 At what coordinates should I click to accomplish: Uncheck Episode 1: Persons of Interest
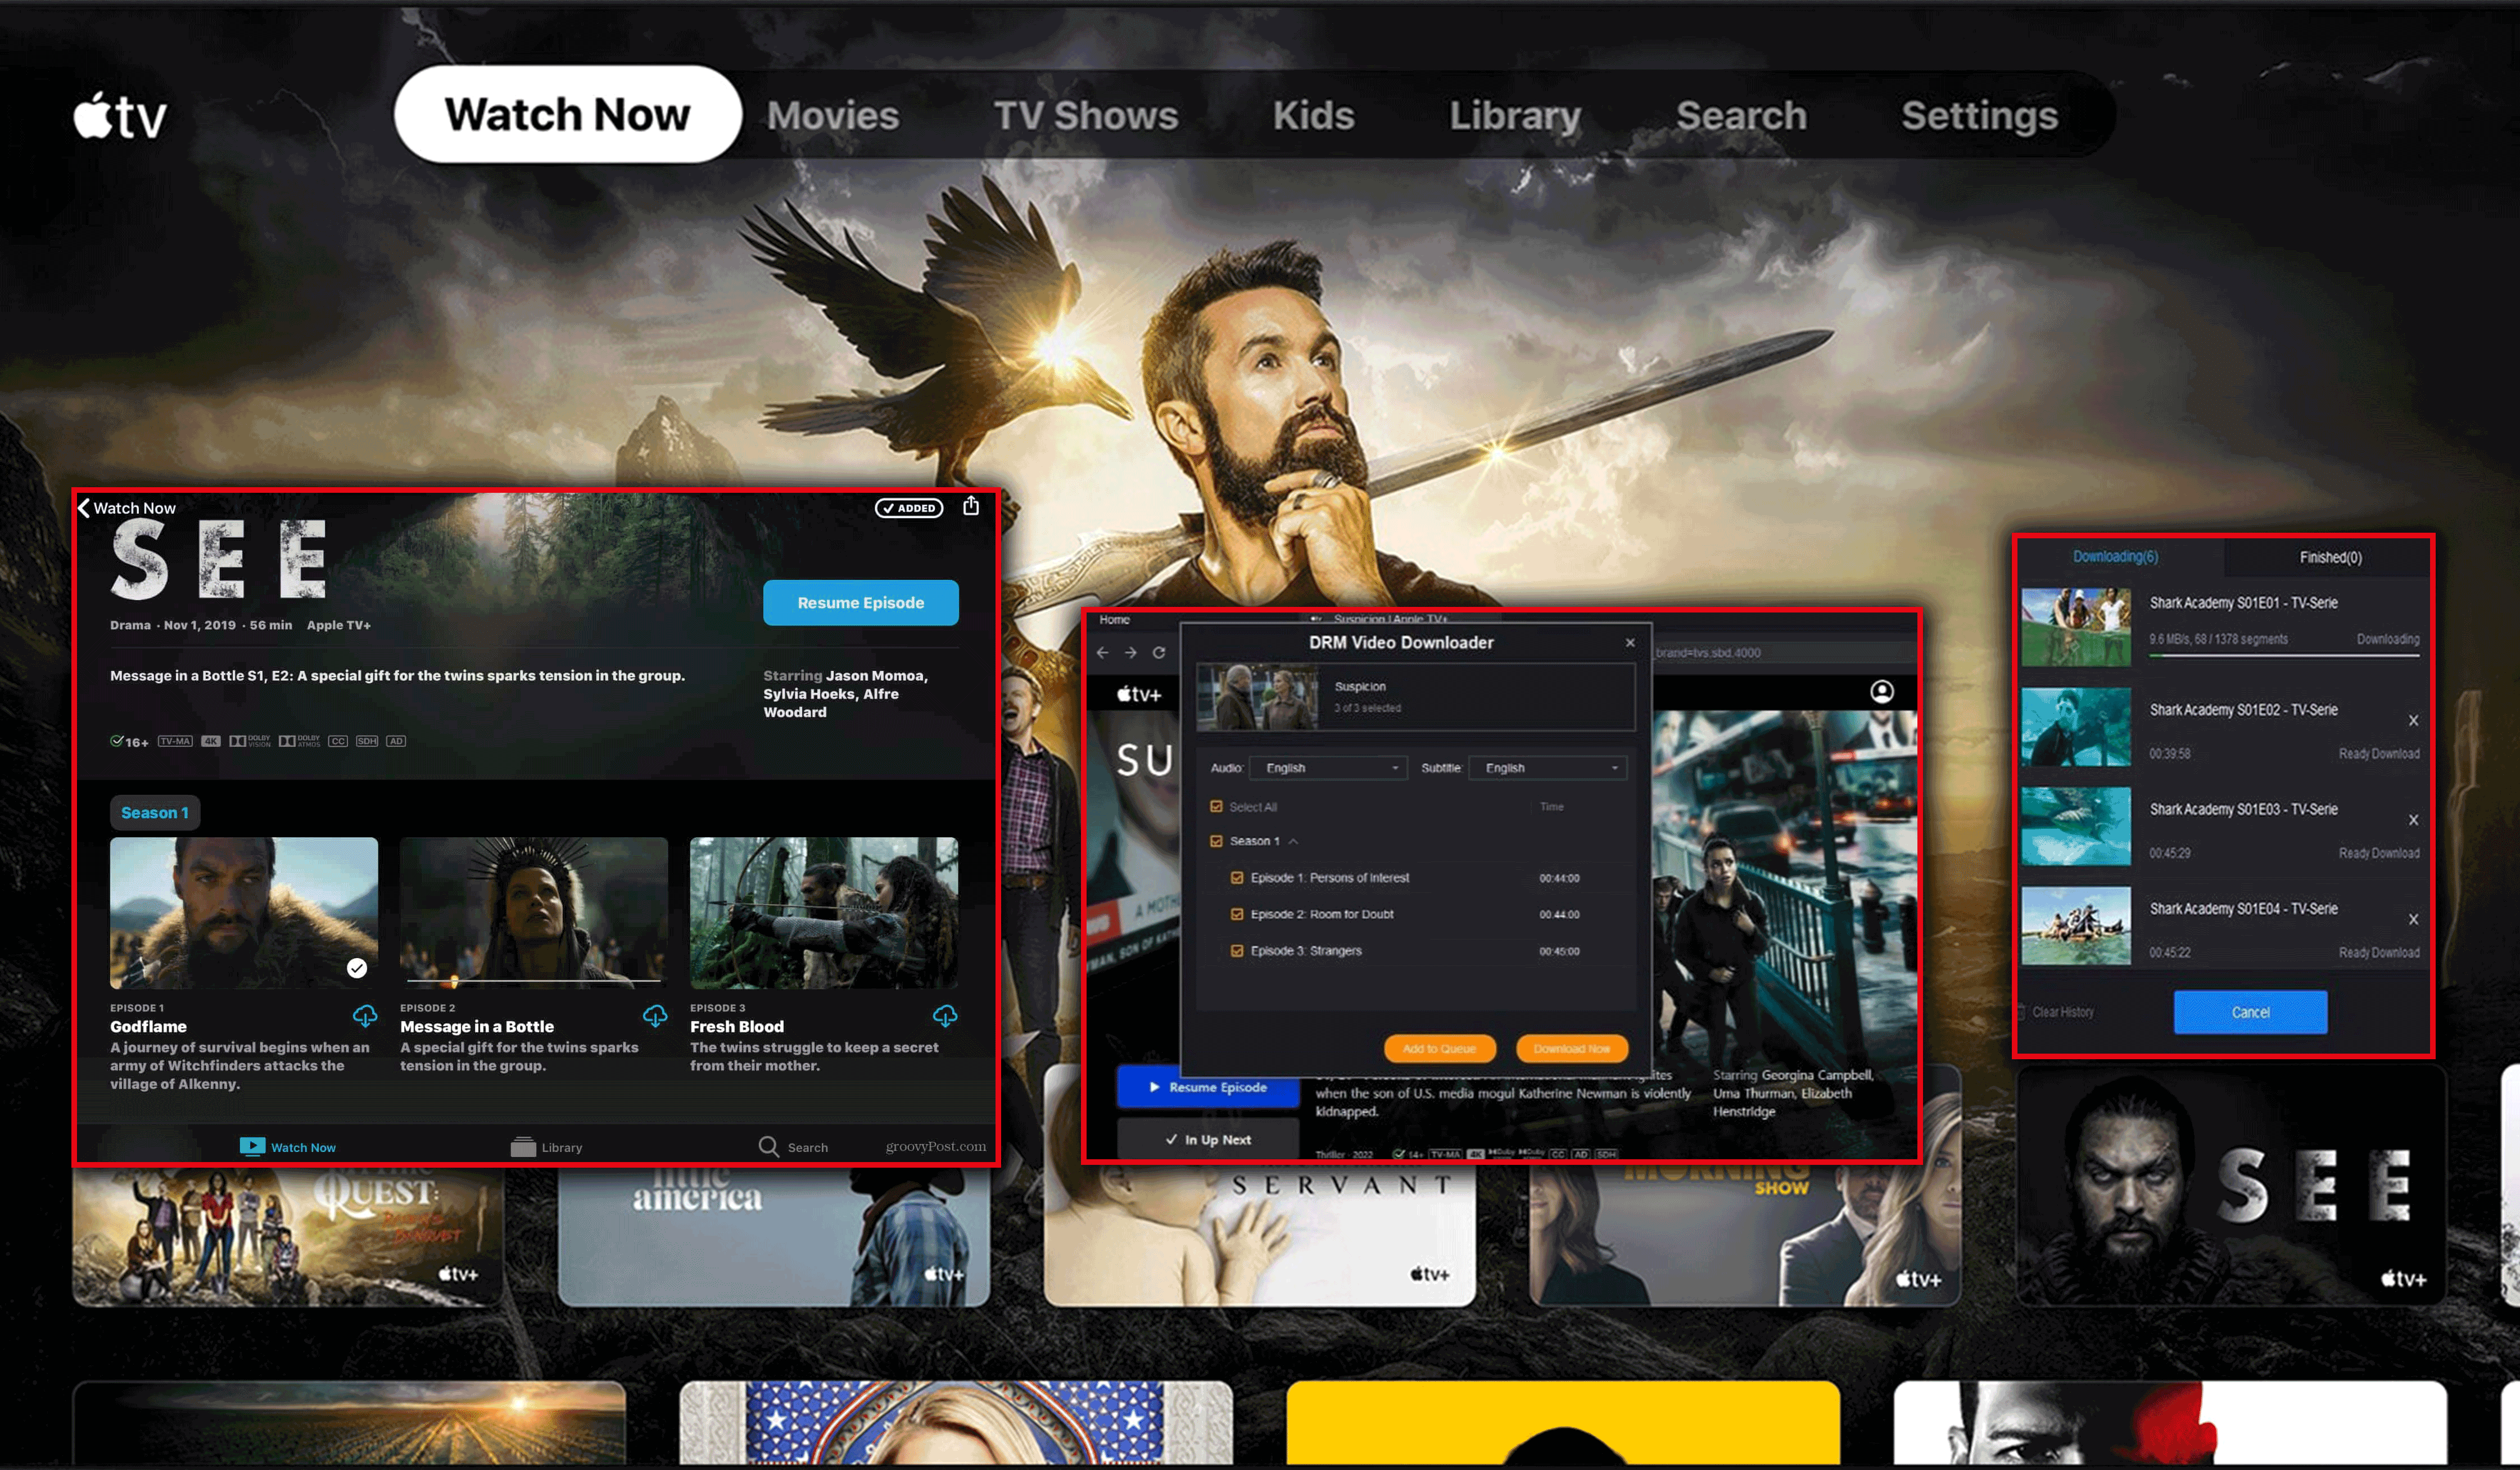(1237, 877)
